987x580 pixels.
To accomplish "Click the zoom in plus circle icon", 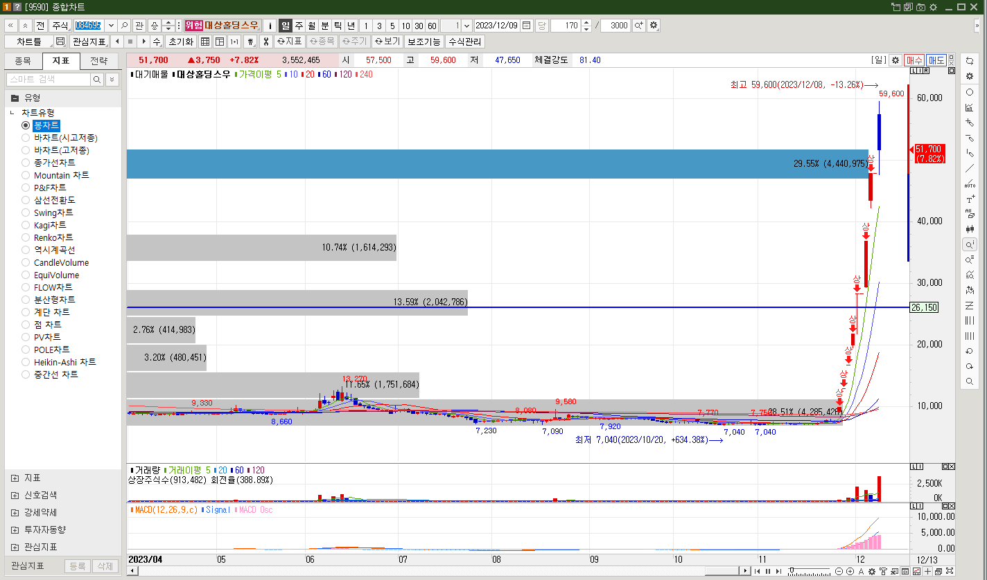I will (850, 571).
